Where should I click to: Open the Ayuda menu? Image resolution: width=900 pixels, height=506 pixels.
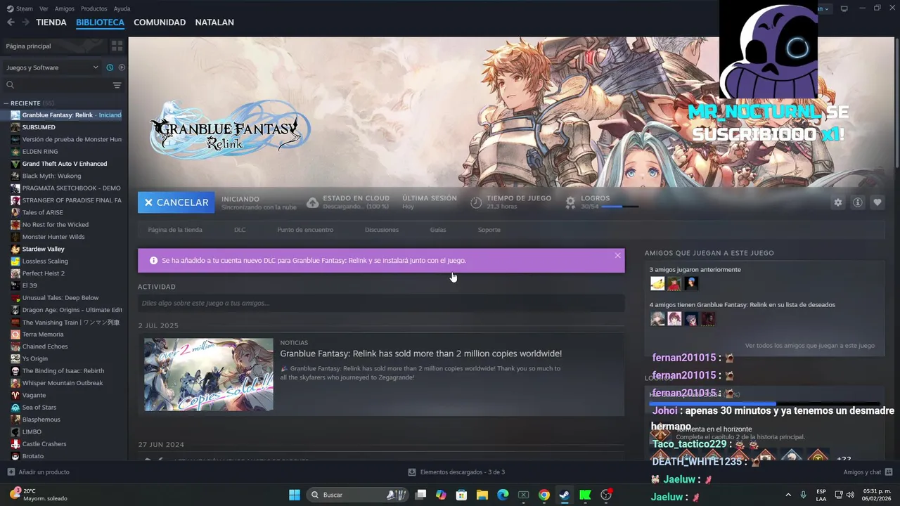point(122,8)
